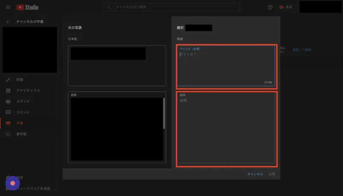This screenshot has height=196, width=343.
Task: Open 詳細 details pencil icon
Action: (8, 80)
